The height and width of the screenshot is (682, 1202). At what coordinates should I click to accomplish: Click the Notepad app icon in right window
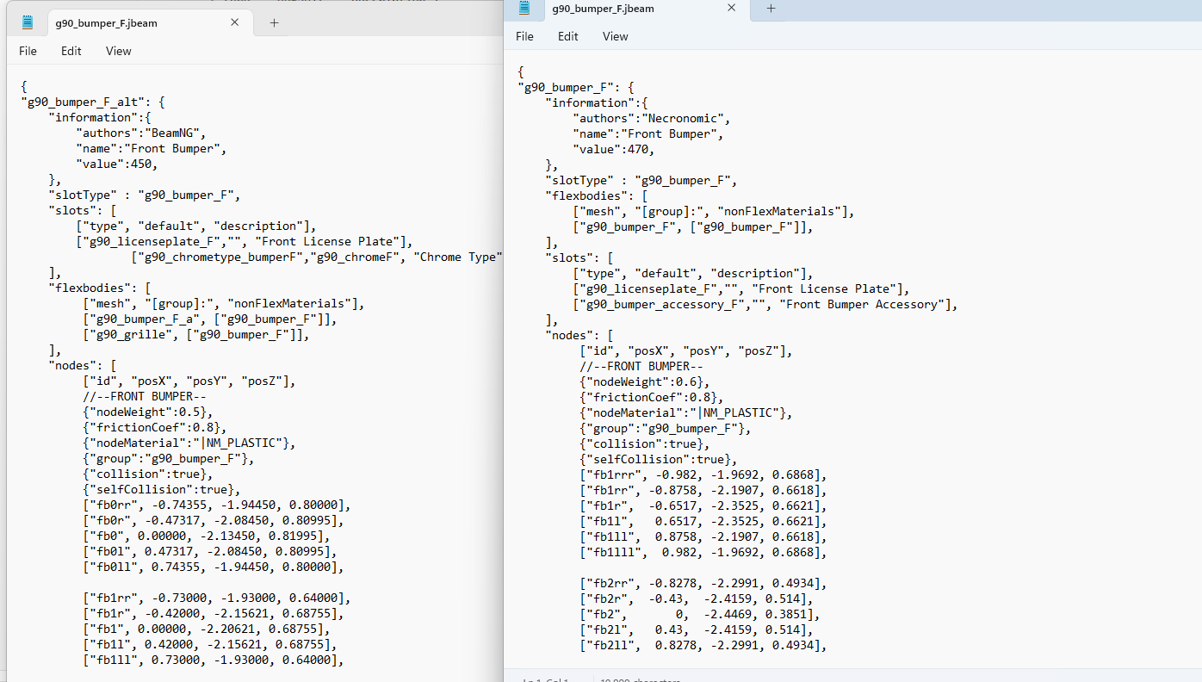[x=524, y=9]
